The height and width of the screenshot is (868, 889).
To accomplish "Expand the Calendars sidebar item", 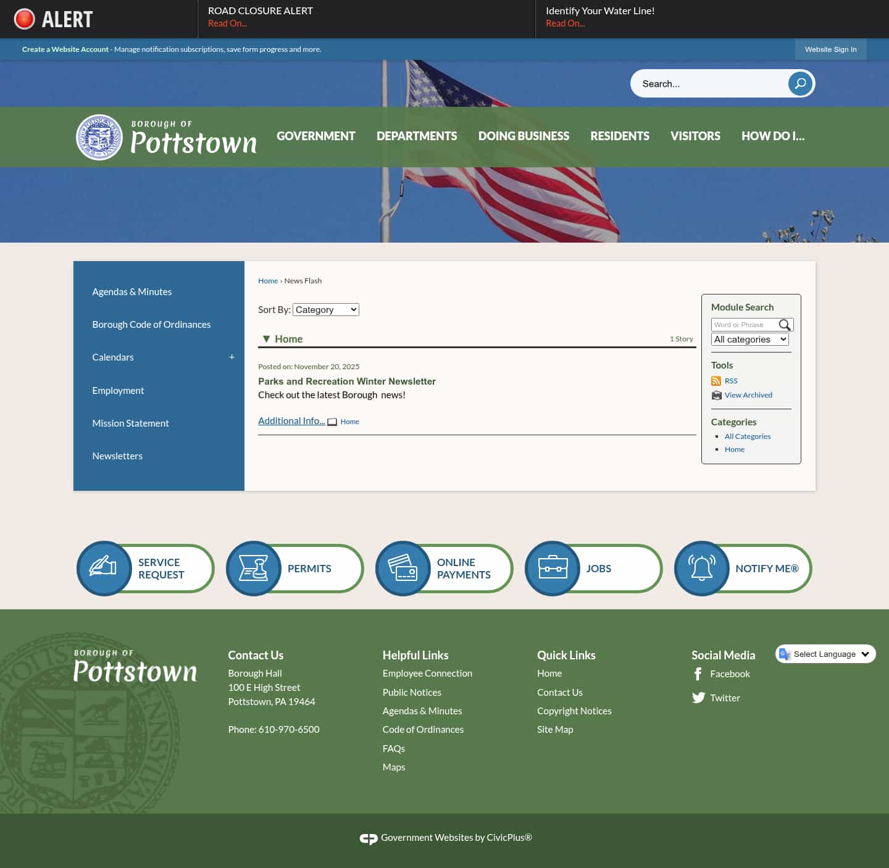I will (232, 357).
